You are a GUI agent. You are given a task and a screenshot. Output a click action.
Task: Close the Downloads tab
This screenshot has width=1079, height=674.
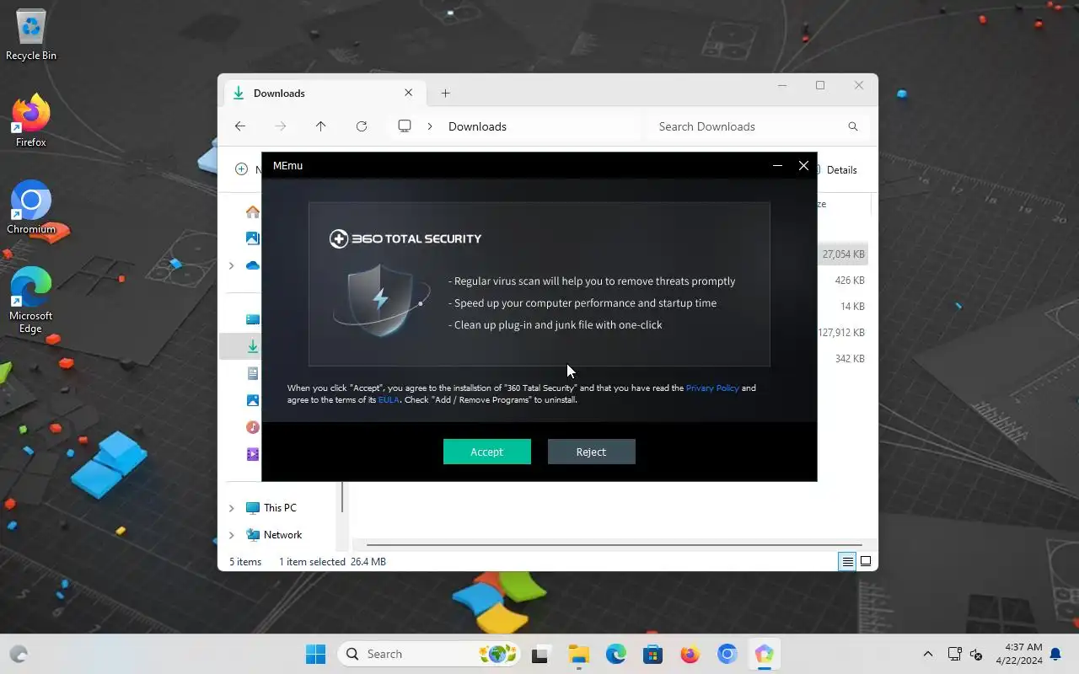409,94
